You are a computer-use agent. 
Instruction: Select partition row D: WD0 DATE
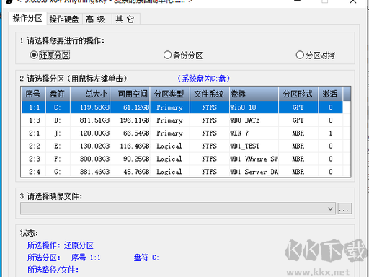(182, 120)
